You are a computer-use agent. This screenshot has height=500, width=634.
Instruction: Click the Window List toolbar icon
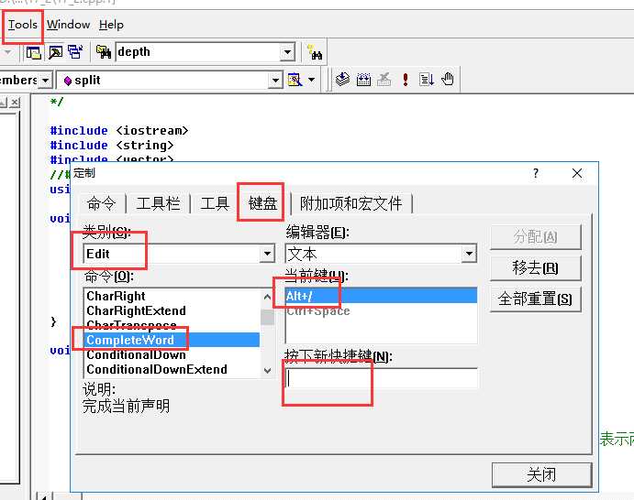tap(75, 52)
